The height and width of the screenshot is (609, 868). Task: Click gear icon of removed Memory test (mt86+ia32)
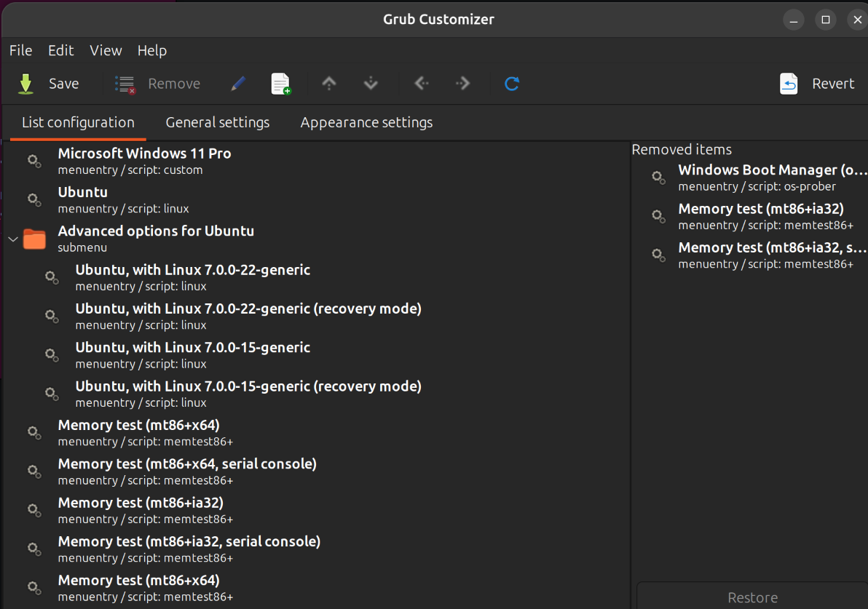click(659, 216)
